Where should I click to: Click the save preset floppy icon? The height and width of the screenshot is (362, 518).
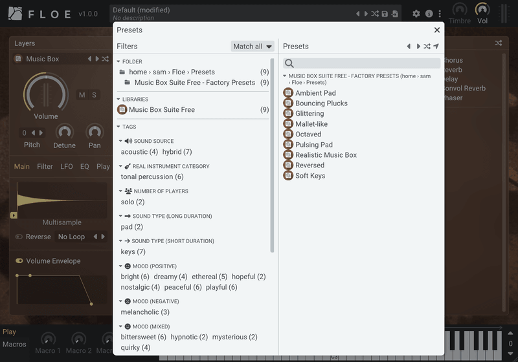click(x=385, y=14)
